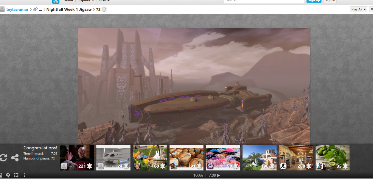Open the avocado 35-piece puzzle thumbnail
The height and width of the screenshot is (180, 373).
(x=332, y=158)
